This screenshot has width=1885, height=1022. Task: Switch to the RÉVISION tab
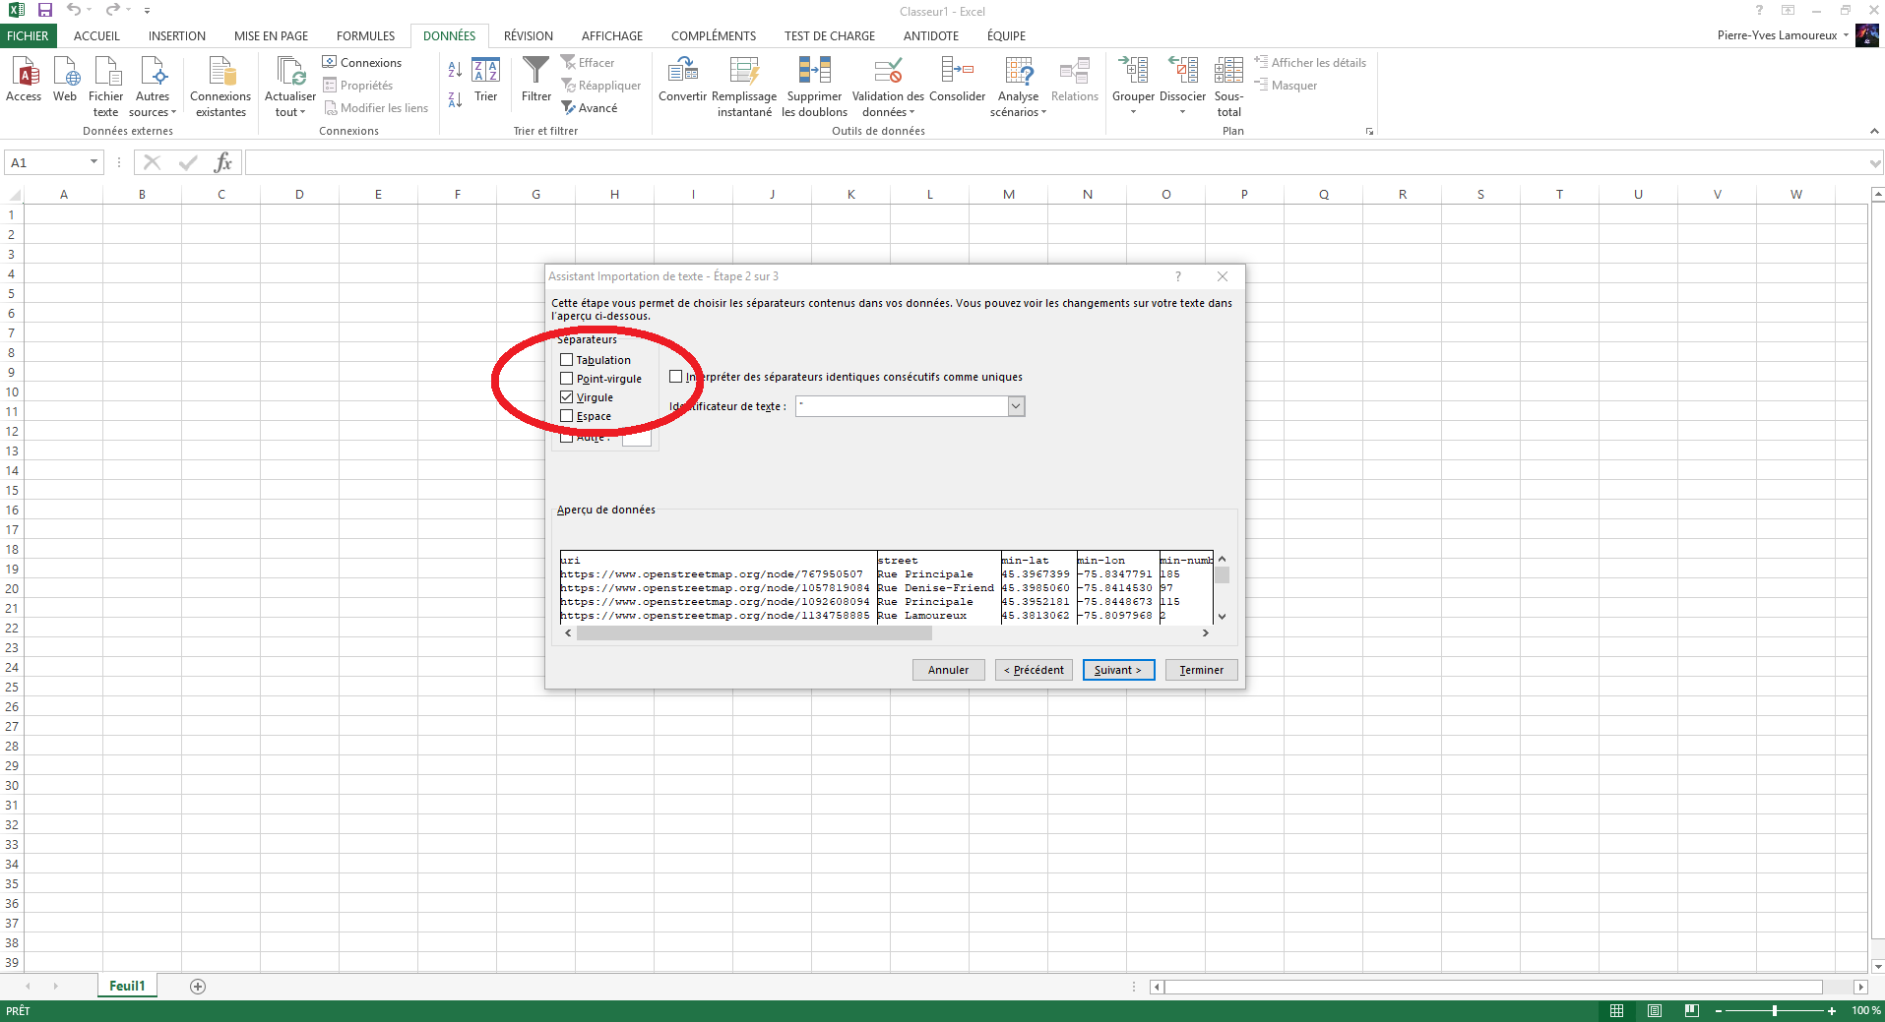pyautogui.click(x=529, y=35)
